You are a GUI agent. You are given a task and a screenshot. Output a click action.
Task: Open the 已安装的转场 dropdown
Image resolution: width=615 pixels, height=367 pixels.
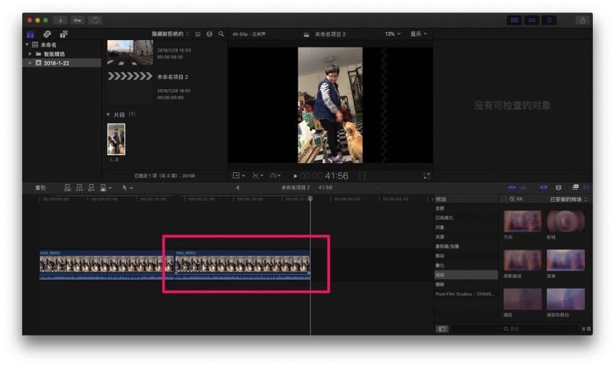[568, 200]
